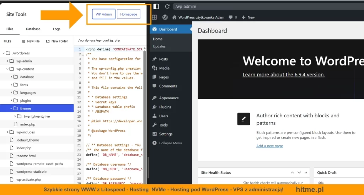
Task: Switch to the Database tab
Action: pos(33,29)
